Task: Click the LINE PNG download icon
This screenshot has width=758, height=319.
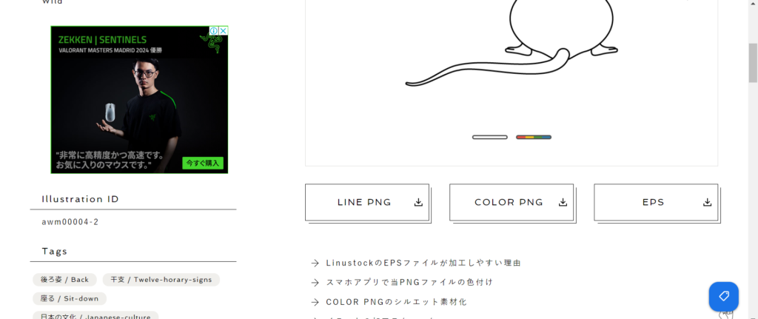Action: [418, 203]
